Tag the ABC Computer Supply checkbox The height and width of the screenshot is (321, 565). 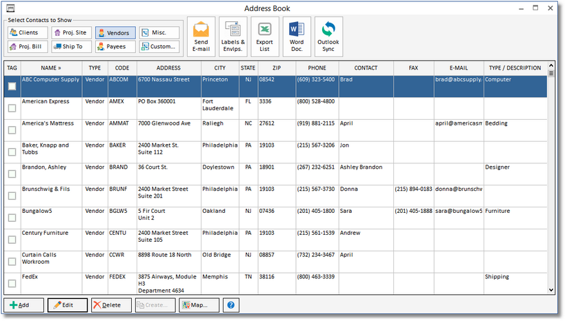12,86
